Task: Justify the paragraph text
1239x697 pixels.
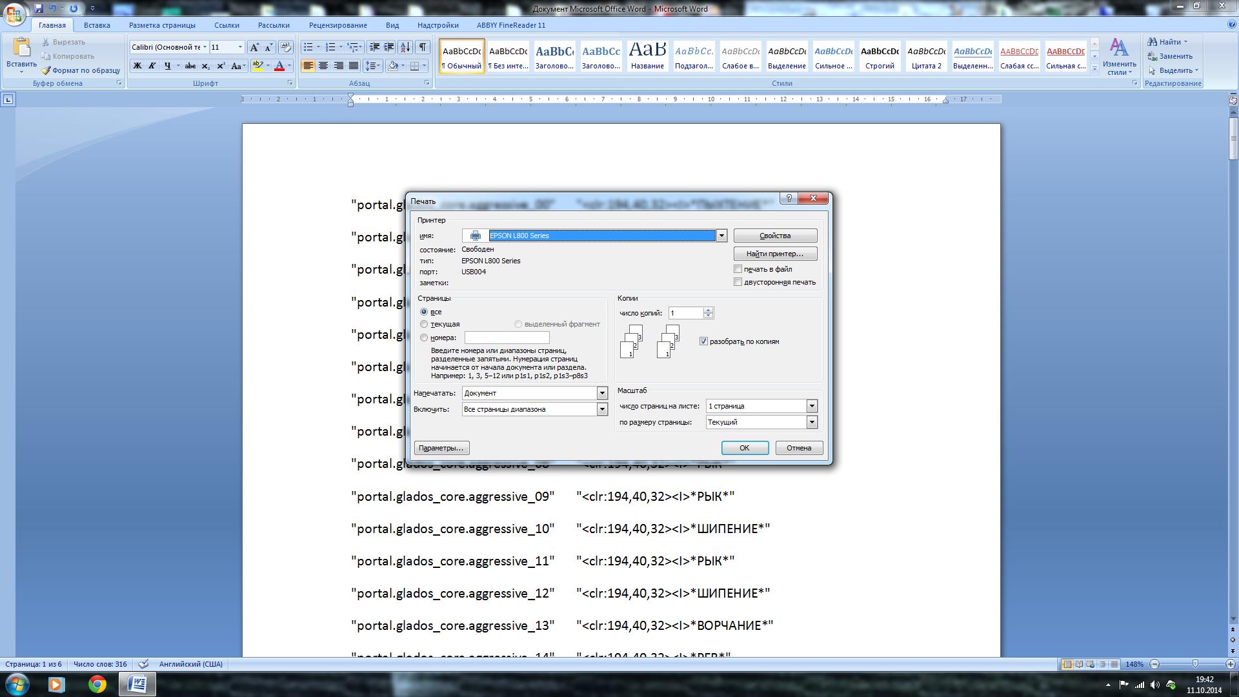Action: tap(354, 66)
